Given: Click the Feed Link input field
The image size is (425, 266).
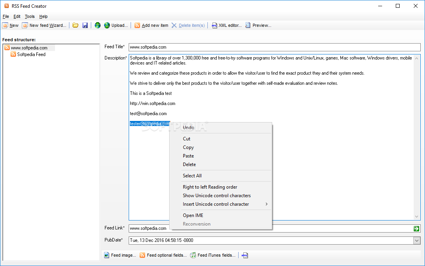Looking at the screenshot, I should [274, 228].
